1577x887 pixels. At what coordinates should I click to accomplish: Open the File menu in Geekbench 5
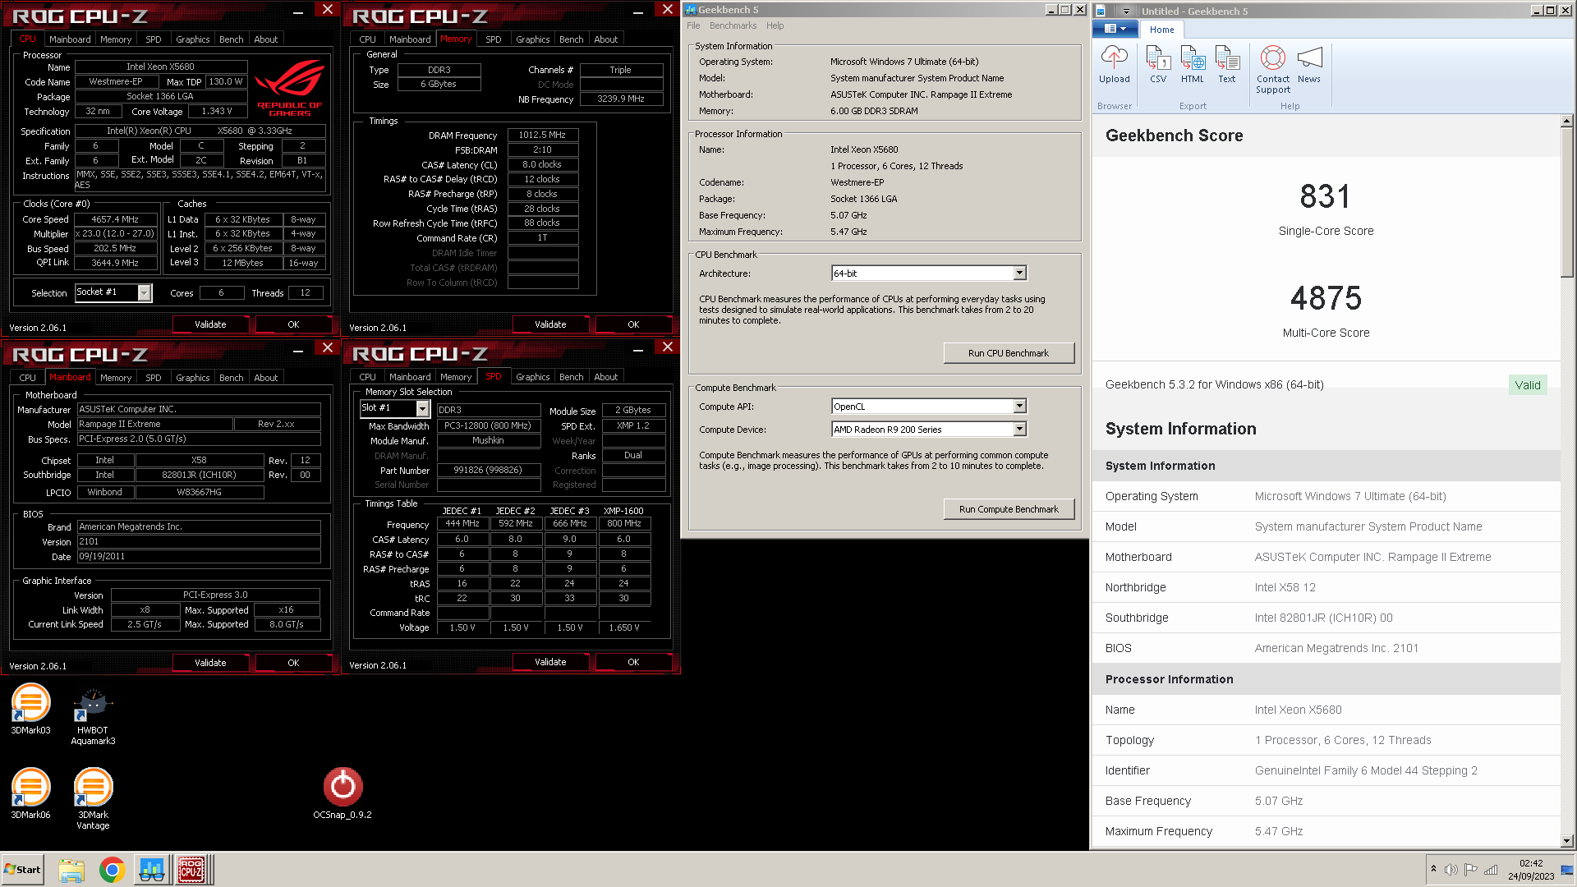(693, 25)
